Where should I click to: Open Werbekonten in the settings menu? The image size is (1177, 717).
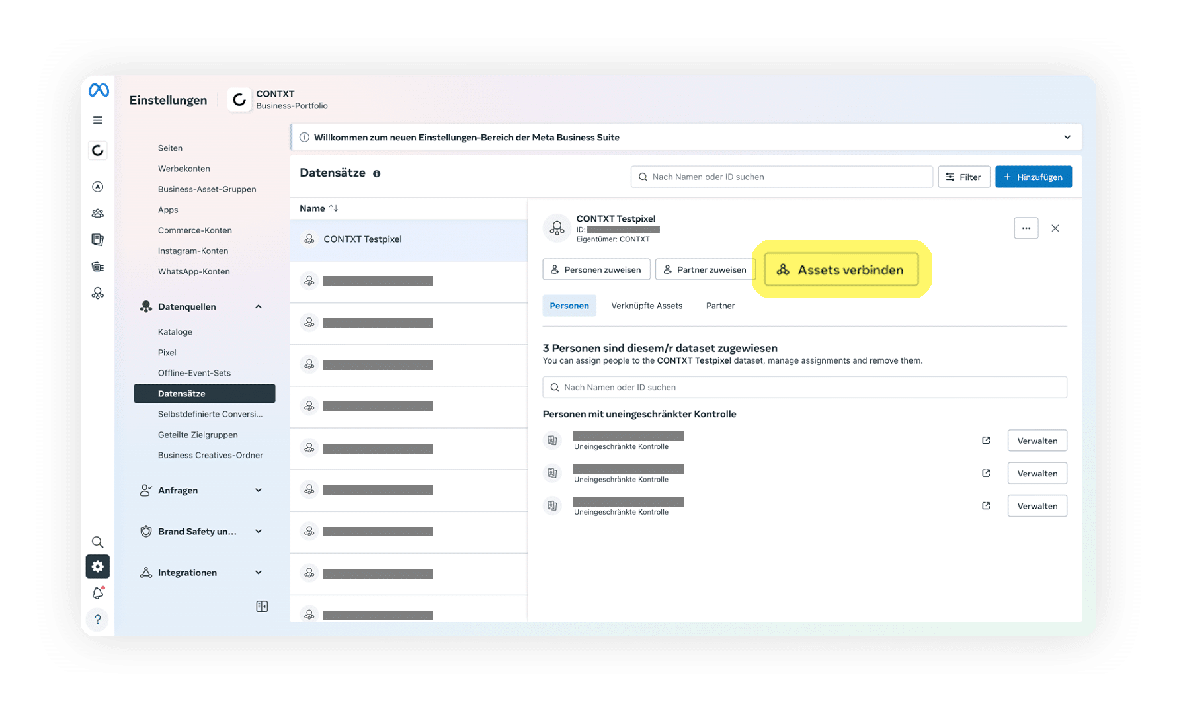coord(184,169)
